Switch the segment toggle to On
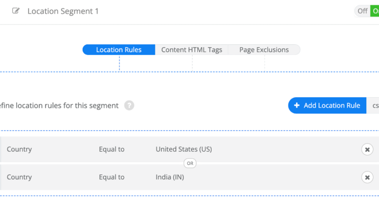Viewport: 379px width, 222px height. tap(375, 11)
